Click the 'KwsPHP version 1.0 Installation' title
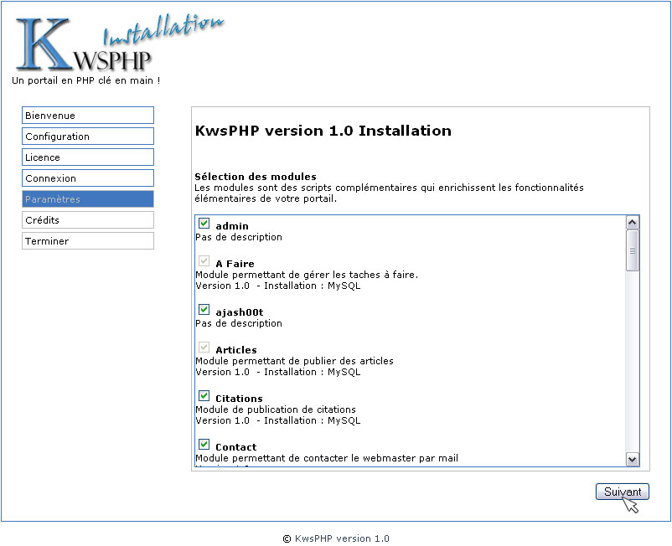The height and width of the screenshot is (546, 672). click(x=323, y=131)
